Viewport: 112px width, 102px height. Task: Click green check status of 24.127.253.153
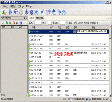(30, 91)
